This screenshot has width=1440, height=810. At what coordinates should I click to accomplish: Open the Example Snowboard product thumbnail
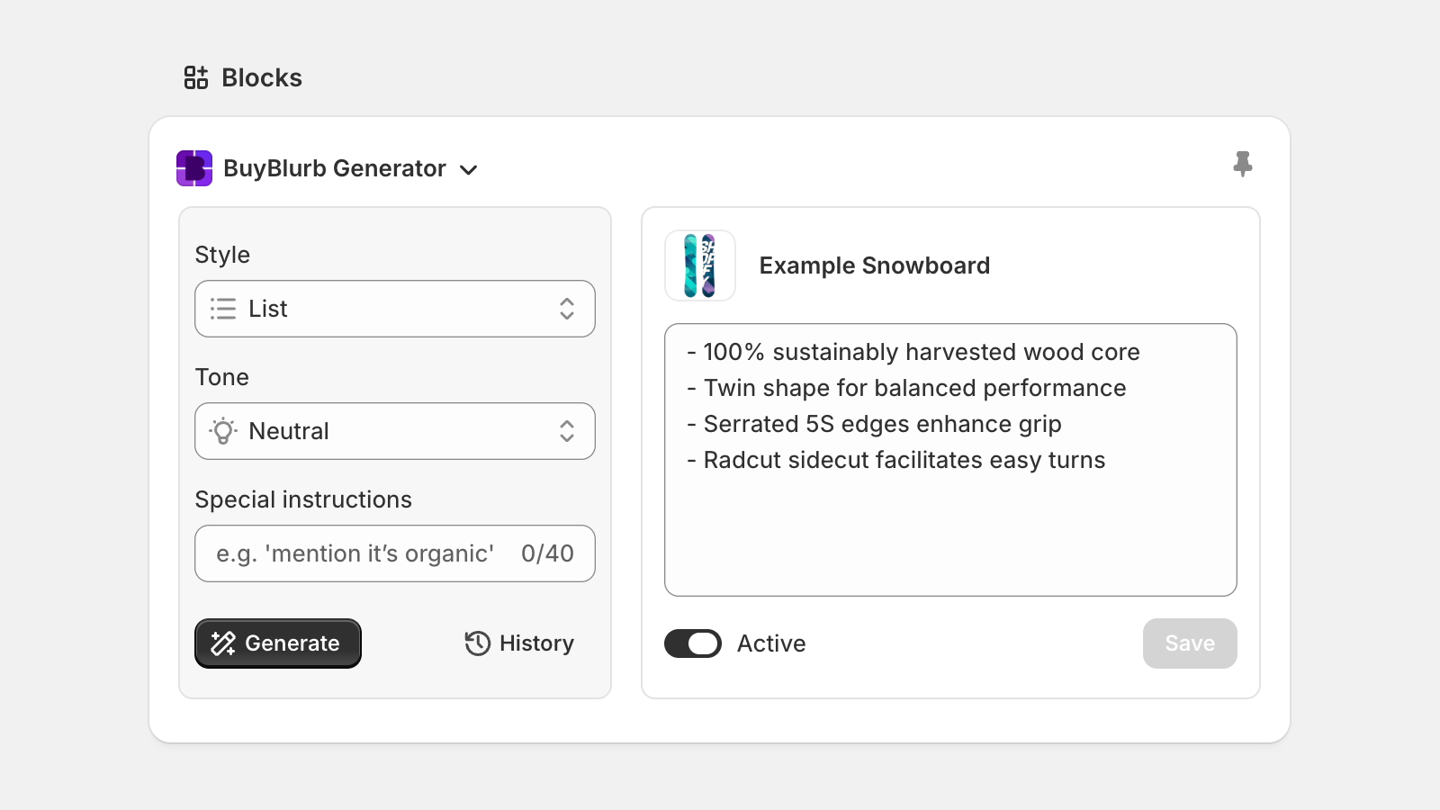click(700, 265)
